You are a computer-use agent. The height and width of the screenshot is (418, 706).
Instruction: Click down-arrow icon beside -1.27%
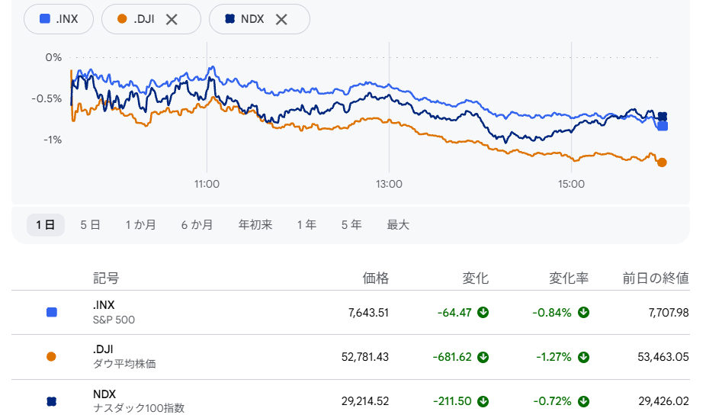[x=583, y=357]
